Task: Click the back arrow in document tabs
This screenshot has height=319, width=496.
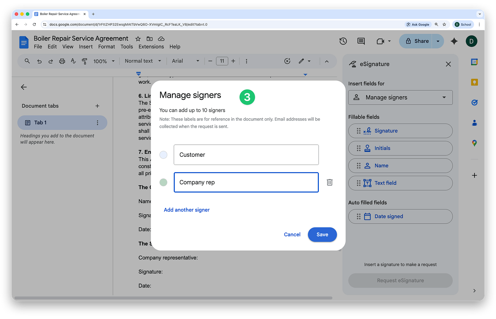Action: [x=24, y=87]
